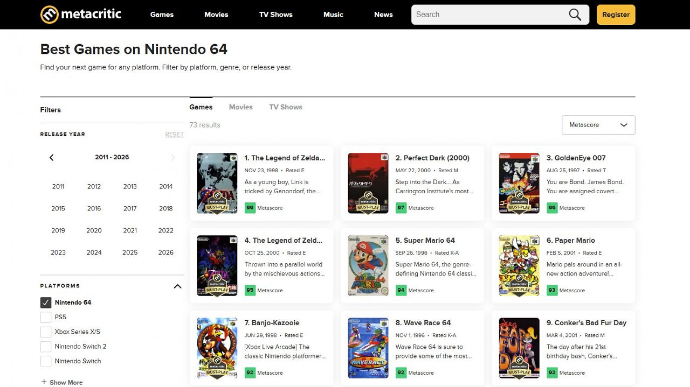Select the Nintendo Switch 2 checkbox

(x=46, y=347)
